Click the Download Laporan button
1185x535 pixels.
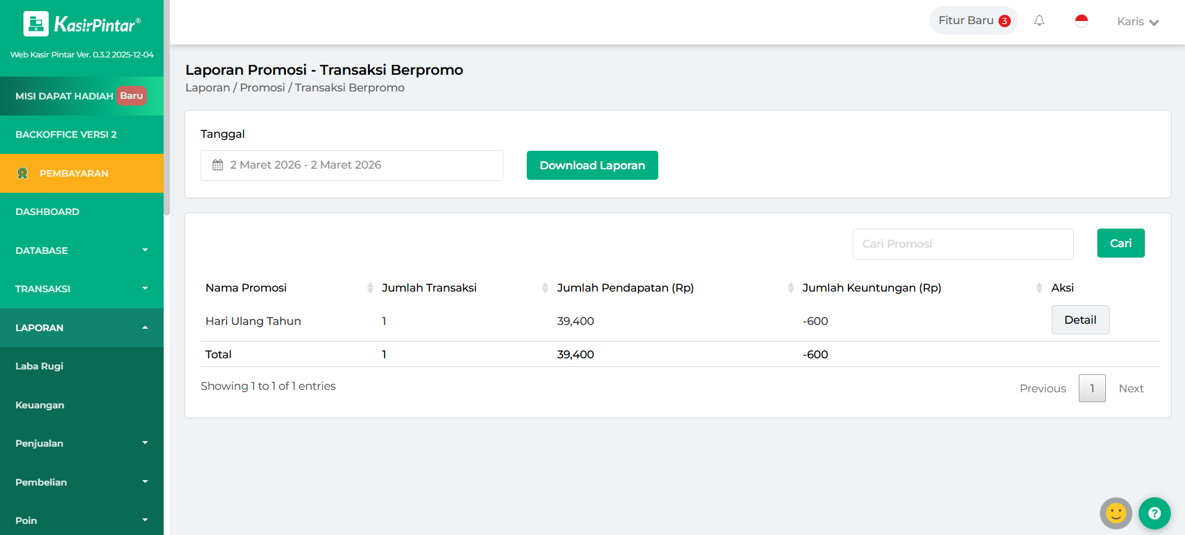tap(592, 166)
